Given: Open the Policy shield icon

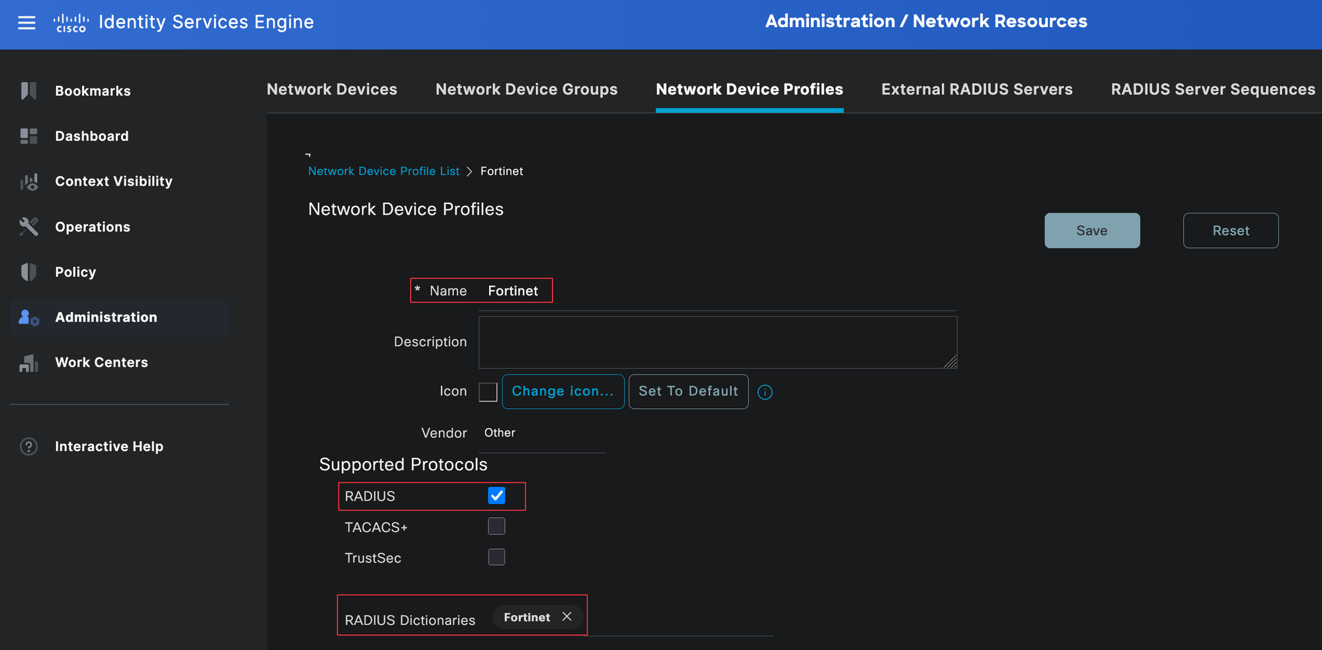Looking at the screenshot, I should pos(28,272).
